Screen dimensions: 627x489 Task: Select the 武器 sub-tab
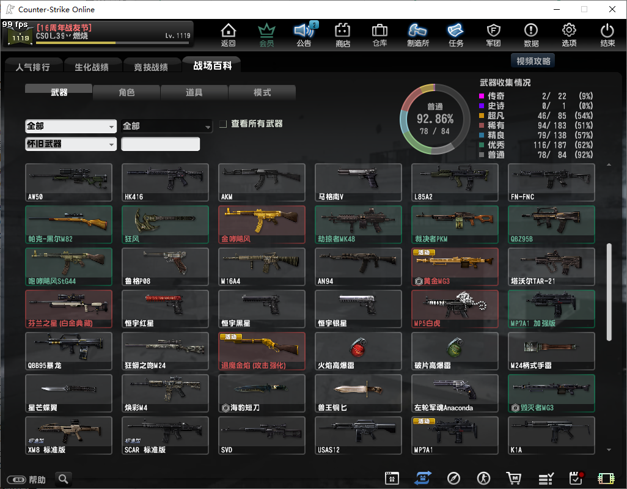point(59,92)
